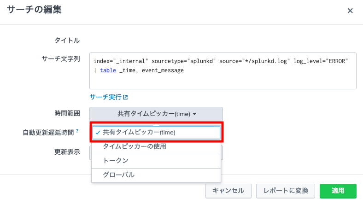Open the help tooltip beside 自動更新遅延時間

pyautogui.click(x=77, y=131)
